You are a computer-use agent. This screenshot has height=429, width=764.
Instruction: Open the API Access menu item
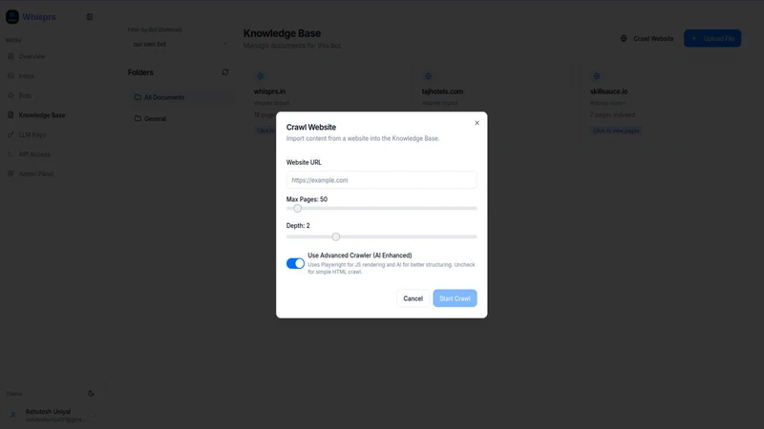[34, 154]
